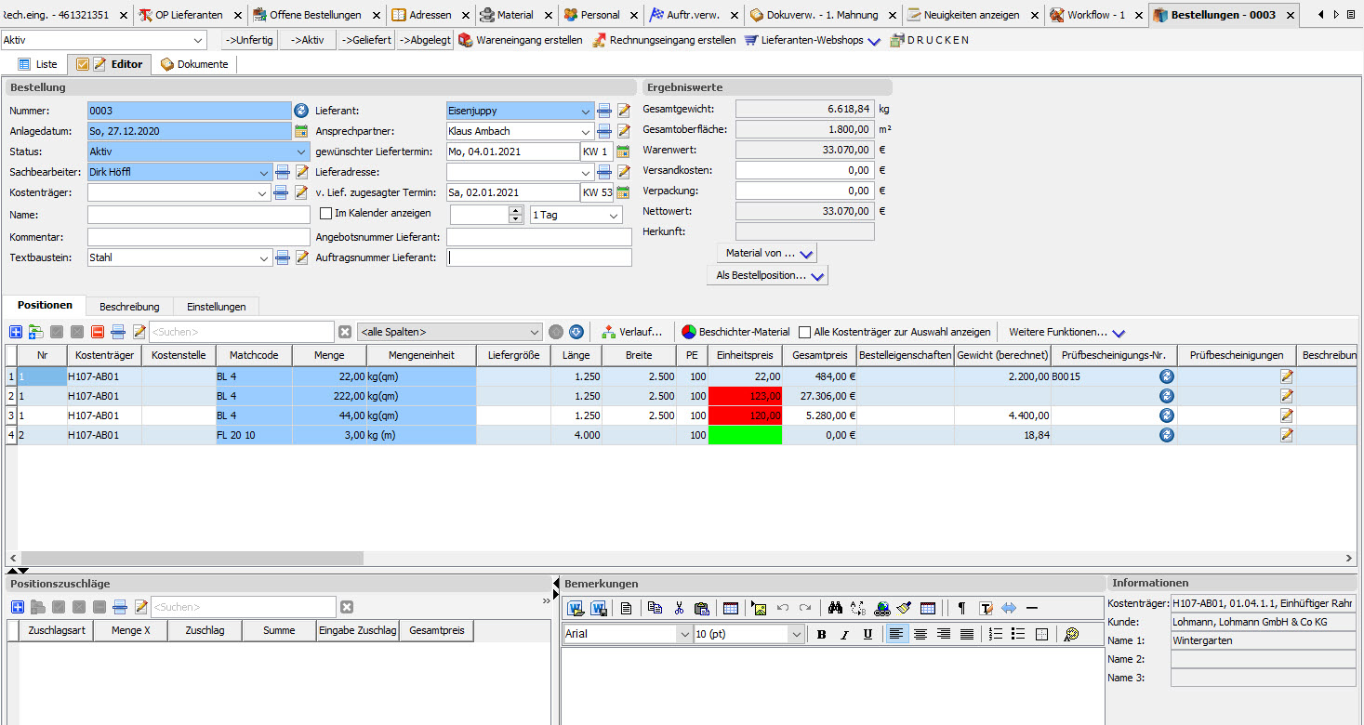Move the selected position down with the arrow icon

tap(576, 332)
